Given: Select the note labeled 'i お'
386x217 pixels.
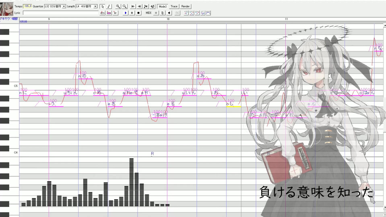Looking at the screenshot, I should (219, 93).
